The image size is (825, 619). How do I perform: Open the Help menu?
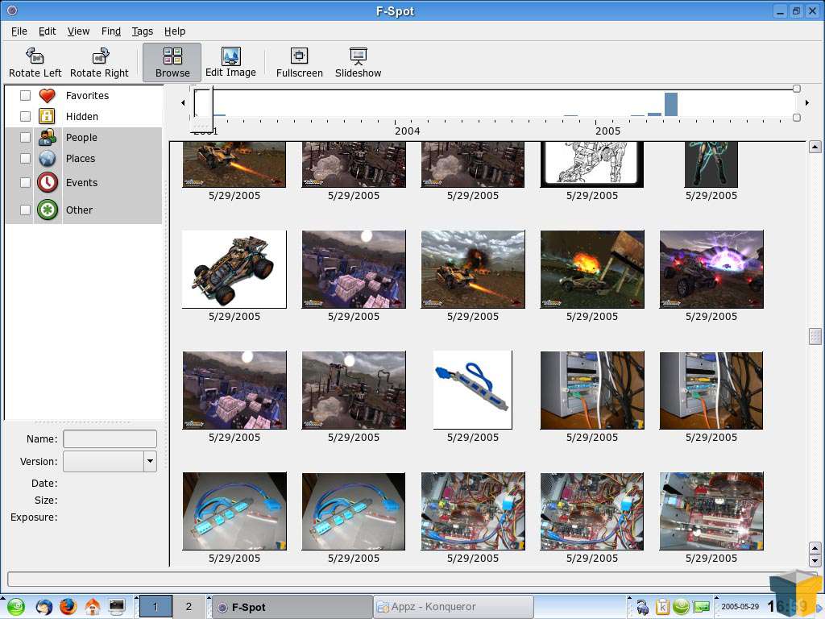(x=175, y=31)
